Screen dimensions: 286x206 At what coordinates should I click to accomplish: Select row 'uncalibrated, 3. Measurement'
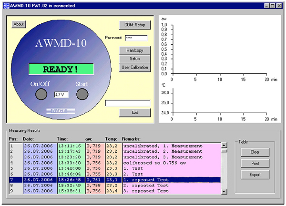pyautogui.click(x=163, y=157)
